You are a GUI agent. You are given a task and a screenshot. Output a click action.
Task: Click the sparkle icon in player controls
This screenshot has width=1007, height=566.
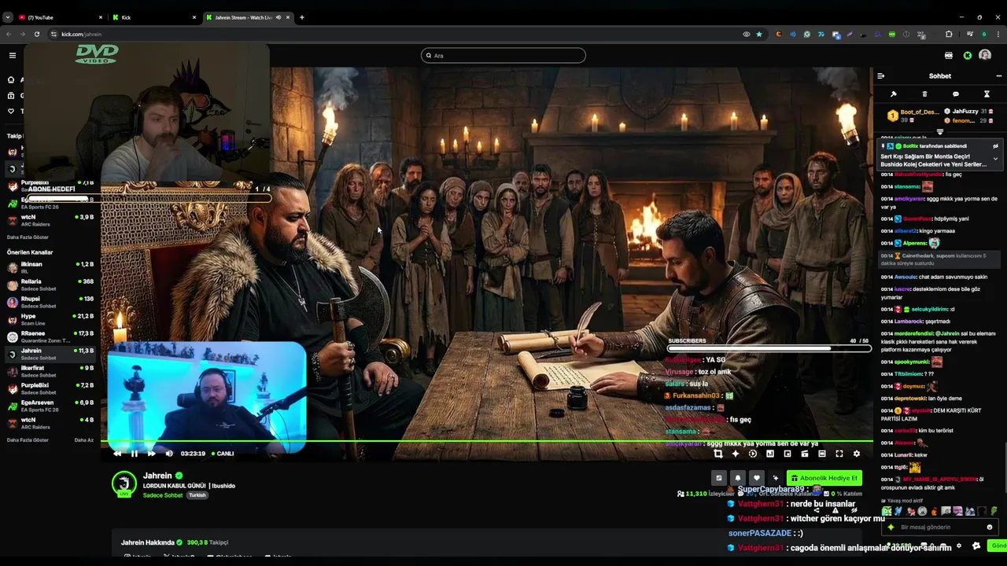736,454
